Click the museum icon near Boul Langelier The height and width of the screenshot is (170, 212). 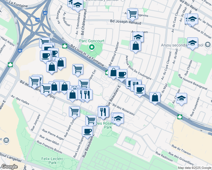6,141
